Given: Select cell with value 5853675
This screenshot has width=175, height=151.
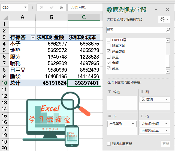Looking at the screenshot, I should (84, 44).
